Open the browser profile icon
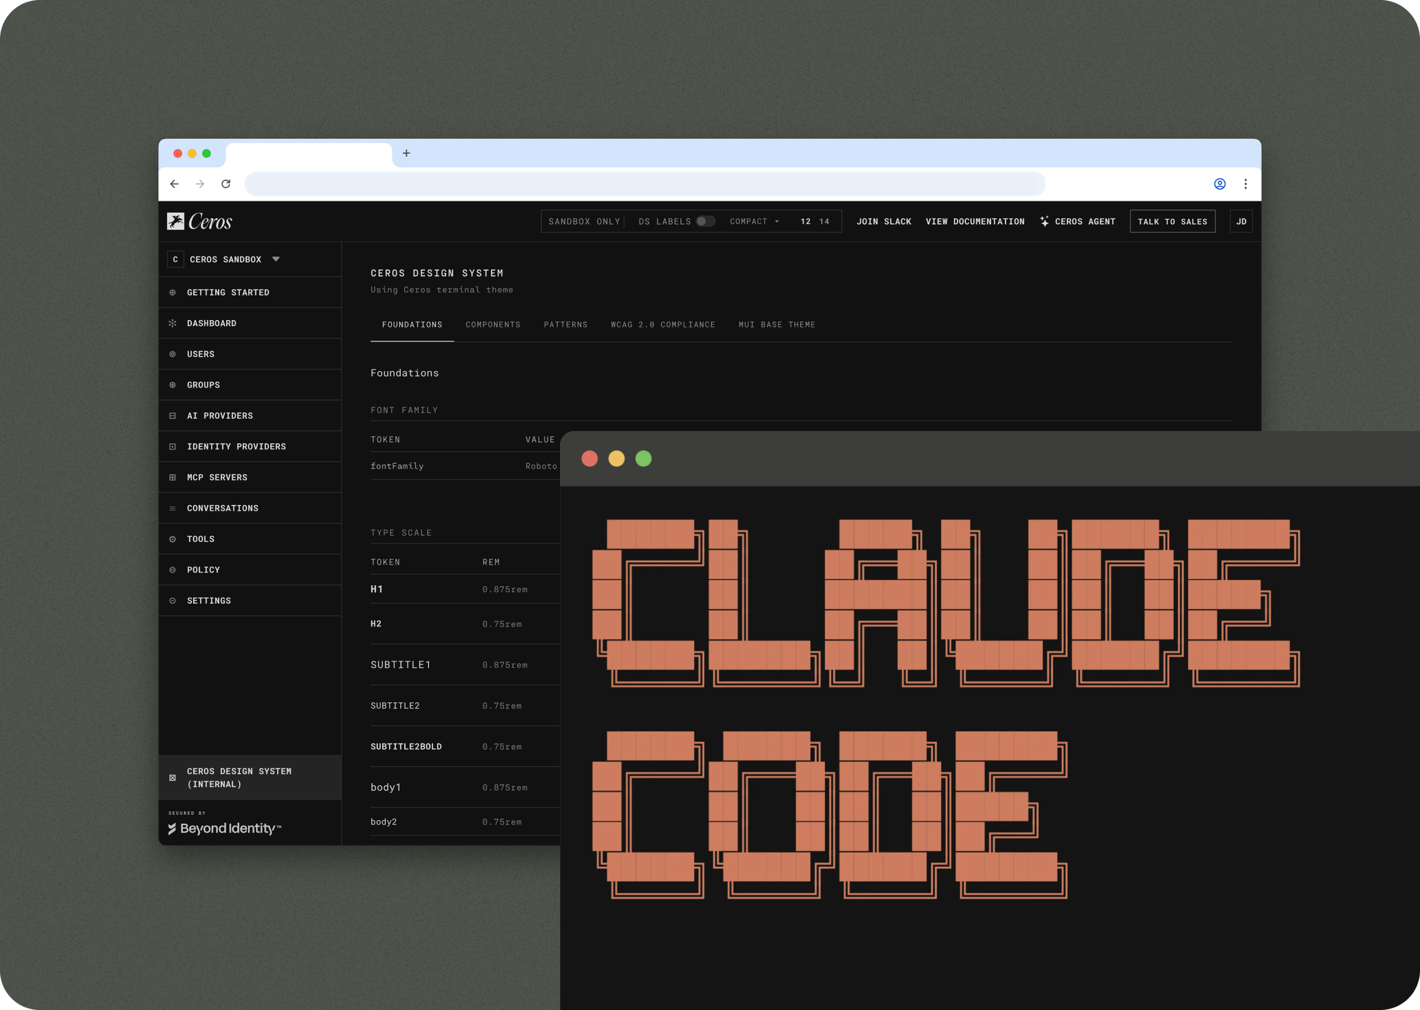1420x1010 pixels. pyautogui.click(x=1220, y=184)
